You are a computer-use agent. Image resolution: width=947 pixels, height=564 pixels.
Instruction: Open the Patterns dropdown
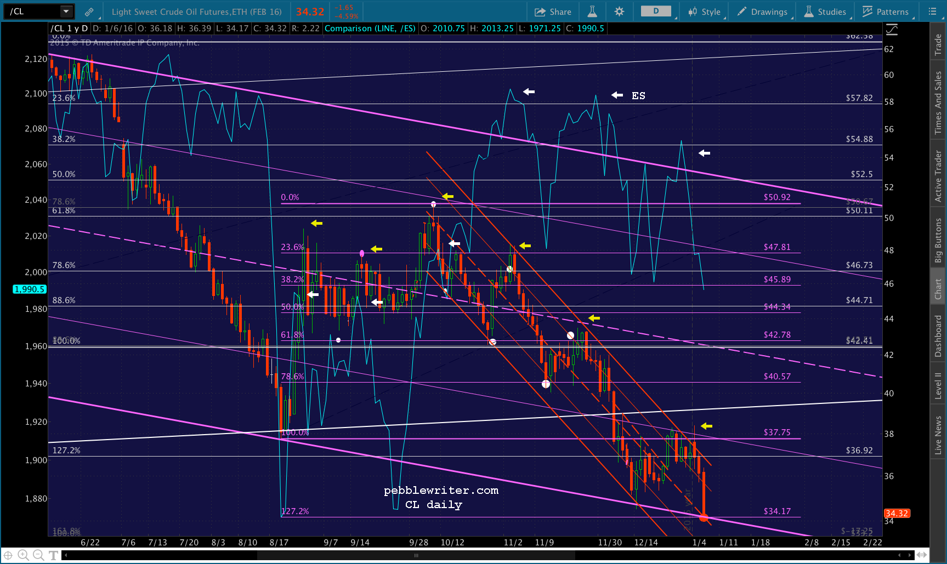coord(886,12)
